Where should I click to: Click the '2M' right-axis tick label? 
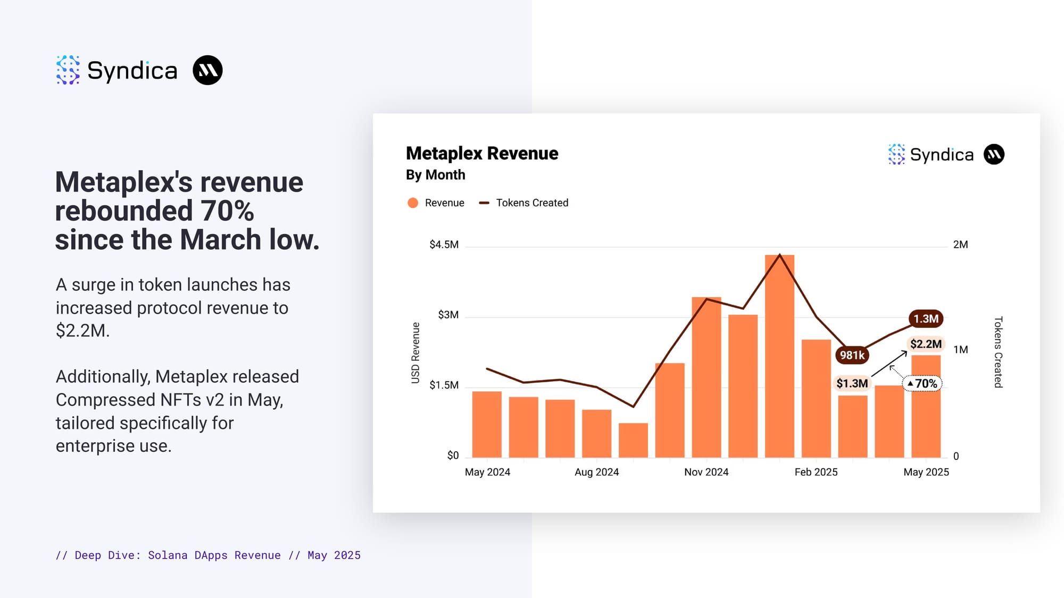pos(960,245)
